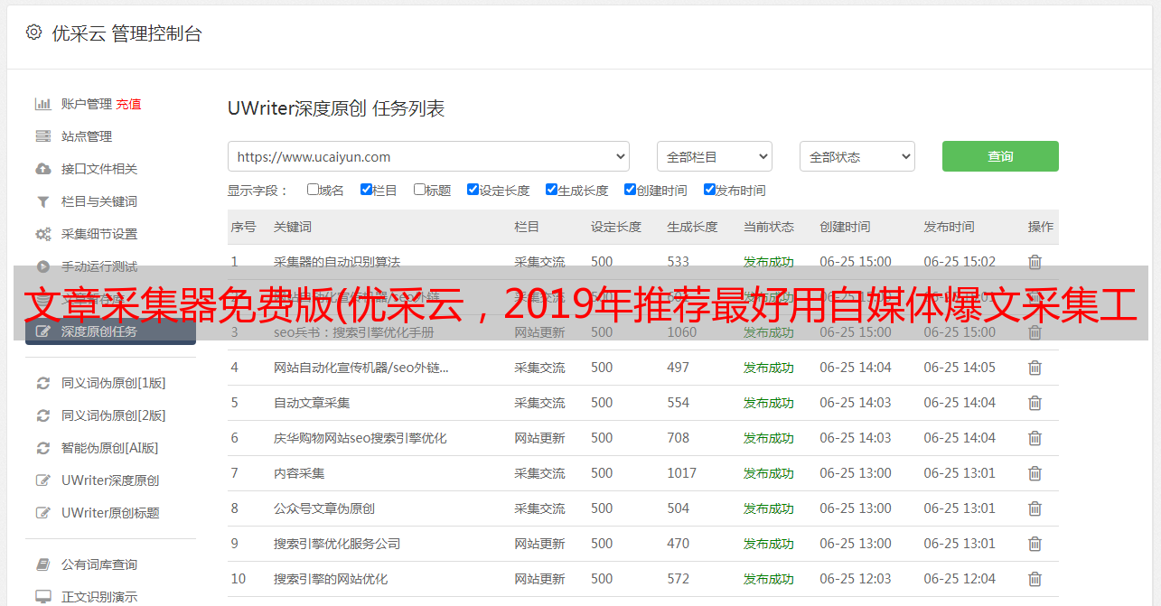Click the bar chart icon for 账户管理
The width and height of the screenshot is (1161, 606).
pos(42,104)
